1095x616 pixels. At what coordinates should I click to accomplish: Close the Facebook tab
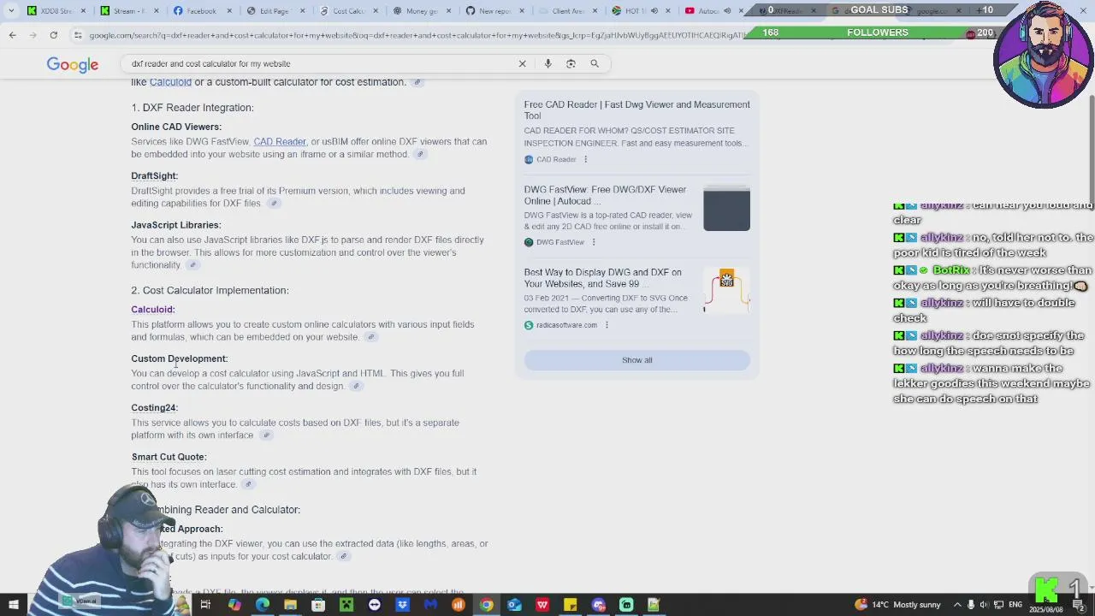pos(228,11)
